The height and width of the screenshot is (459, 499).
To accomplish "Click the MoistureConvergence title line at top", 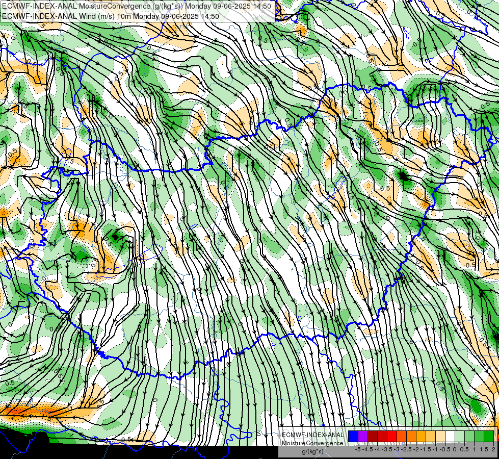I will [137, 6].
